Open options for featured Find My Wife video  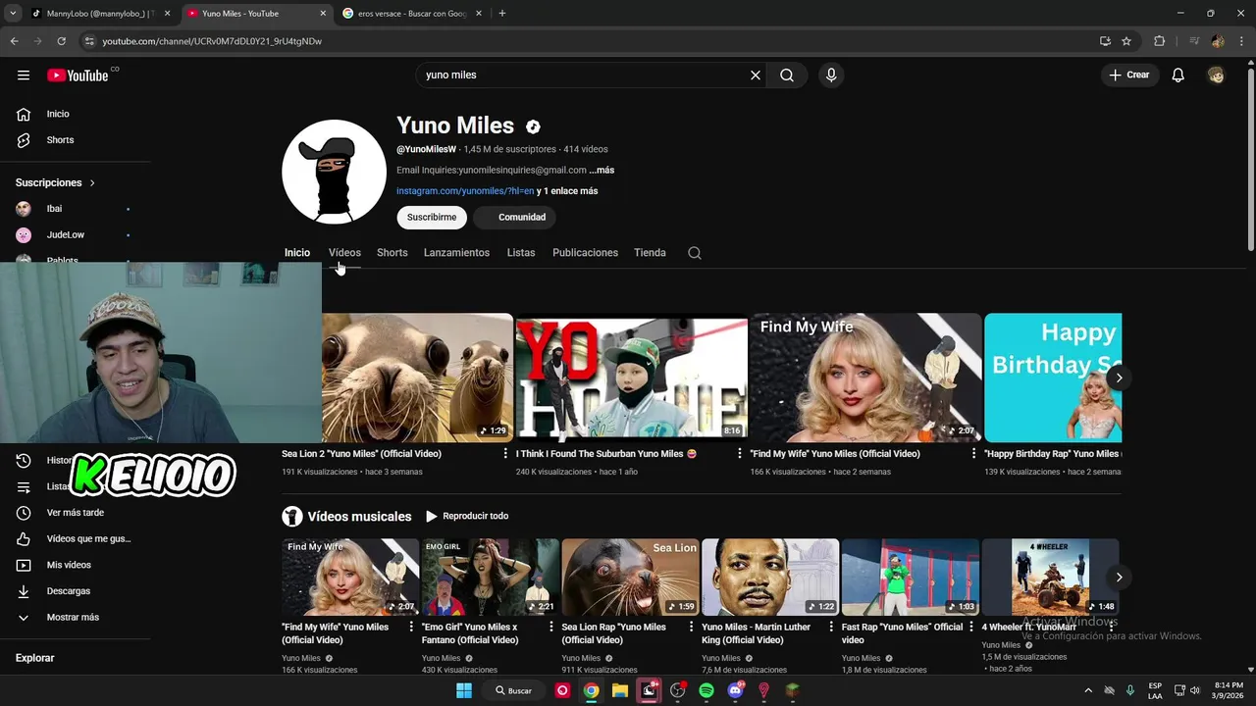click(973, 454)
